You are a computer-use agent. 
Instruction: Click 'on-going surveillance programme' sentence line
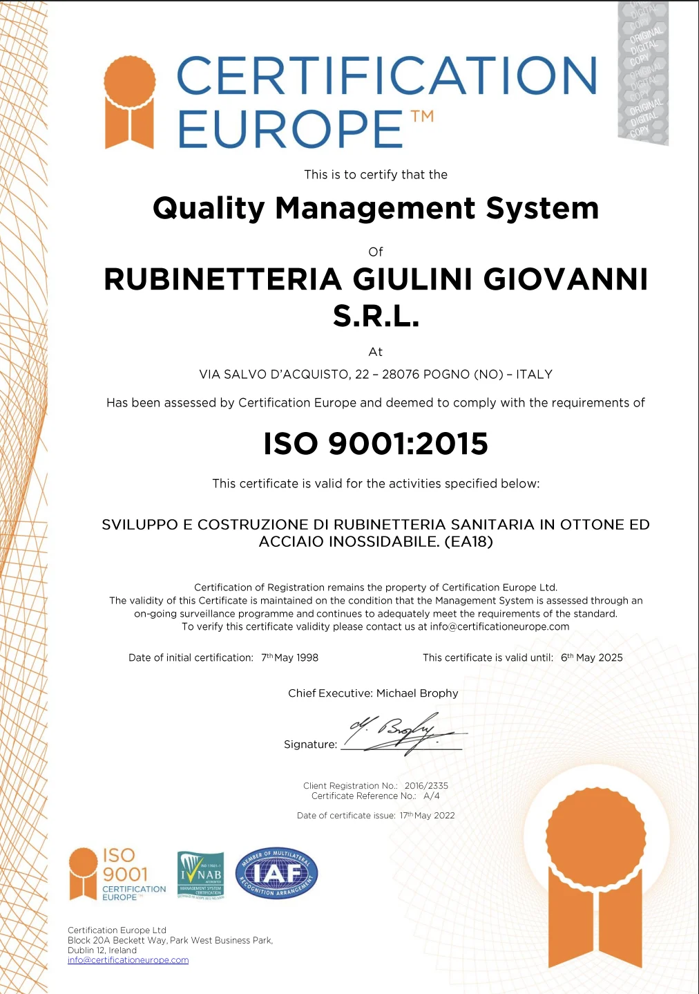376,614
